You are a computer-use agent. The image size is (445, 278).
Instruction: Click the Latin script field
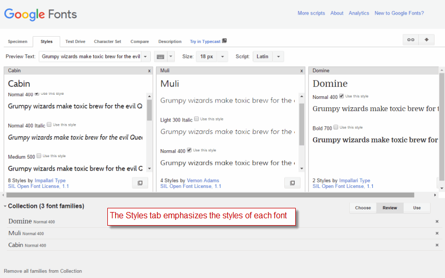point(263,57)
